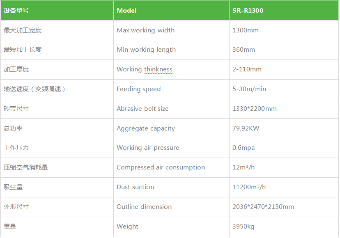Image resolution: width=340 pixels, height=238 pixels.
Task: Click the 360mm value cell
Action: [244, 50]
